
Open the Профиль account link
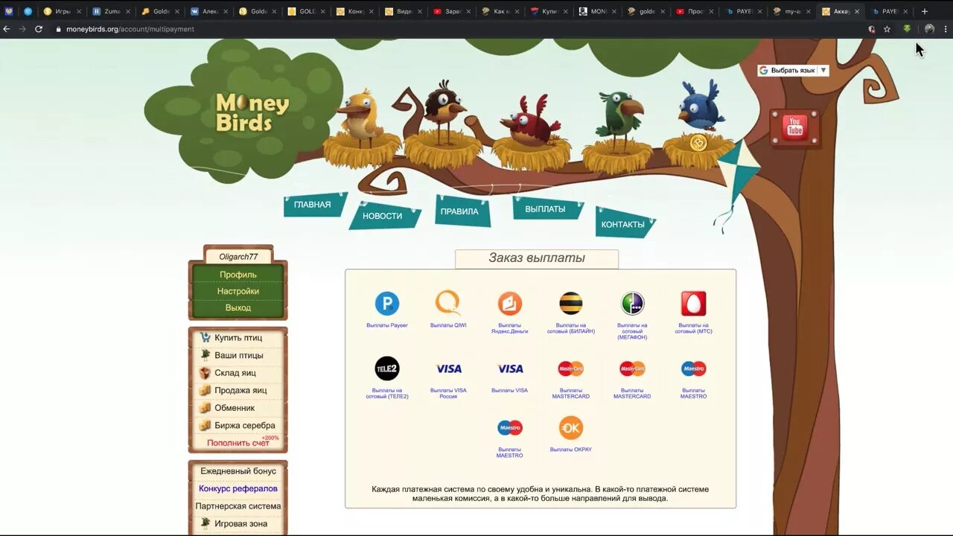(238, 275)
